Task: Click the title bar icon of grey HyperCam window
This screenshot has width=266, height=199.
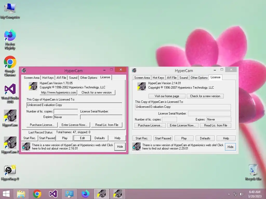Action: click(134, 70)
